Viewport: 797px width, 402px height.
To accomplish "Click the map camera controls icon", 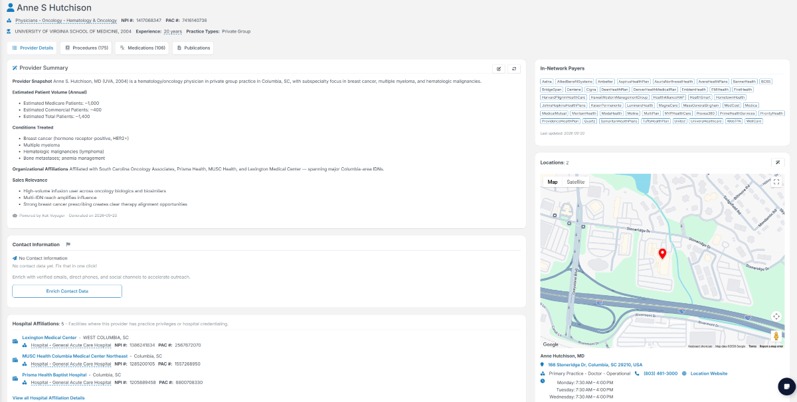I will point(776,316).
